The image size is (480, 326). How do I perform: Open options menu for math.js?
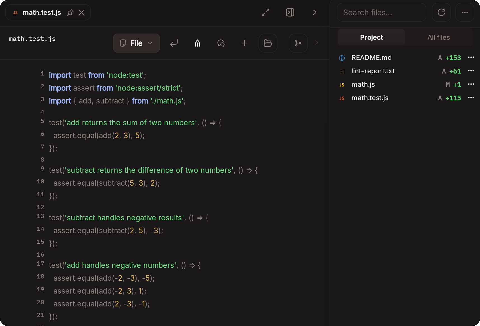(471, 84)
